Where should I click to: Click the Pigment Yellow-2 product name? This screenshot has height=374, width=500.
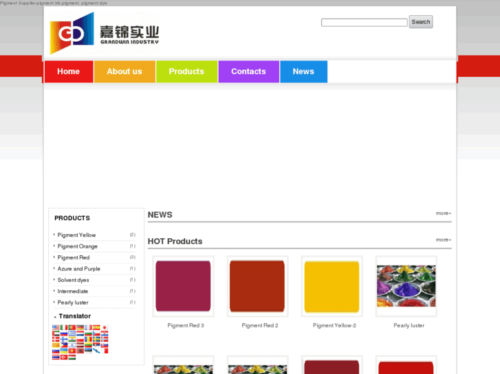(x=334, y=325)
